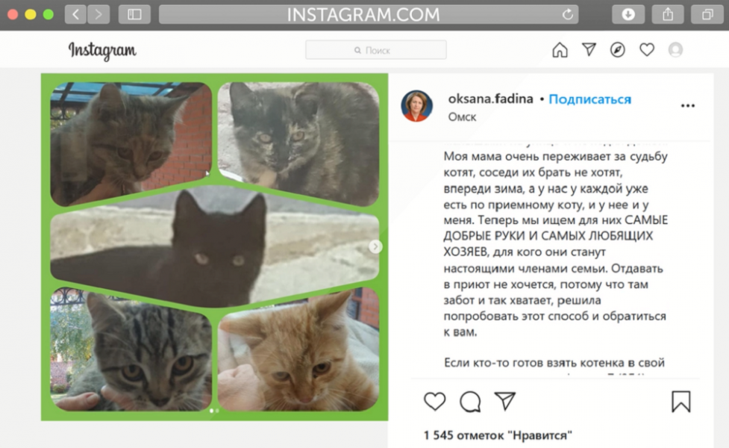The height and width of the screenshot is (448, 729).
Task: Click the Омск location tag
Action: (462, 117)
